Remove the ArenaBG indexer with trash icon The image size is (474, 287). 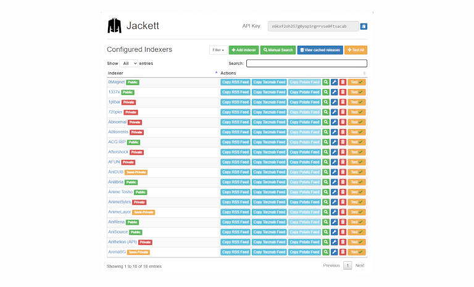pos(343,252)
